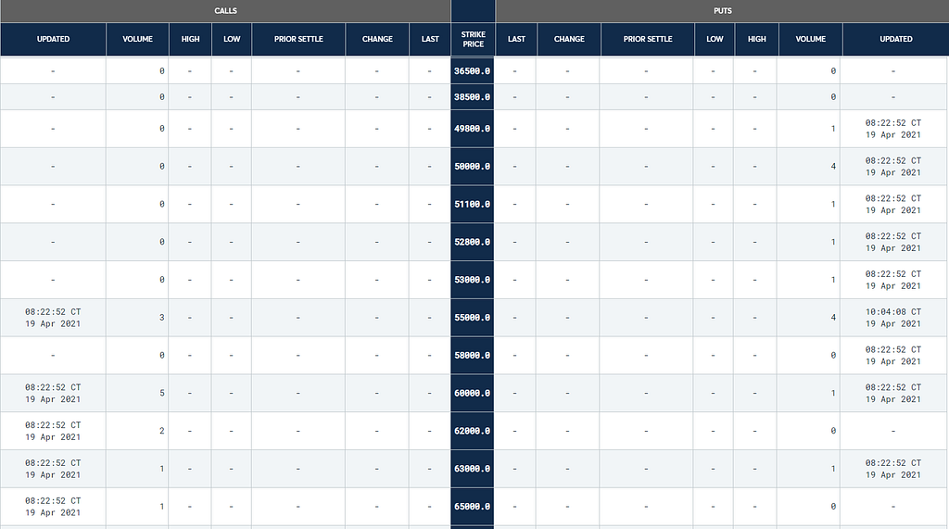Click calls volume 1 in 65000.0 row

(161, 507)
